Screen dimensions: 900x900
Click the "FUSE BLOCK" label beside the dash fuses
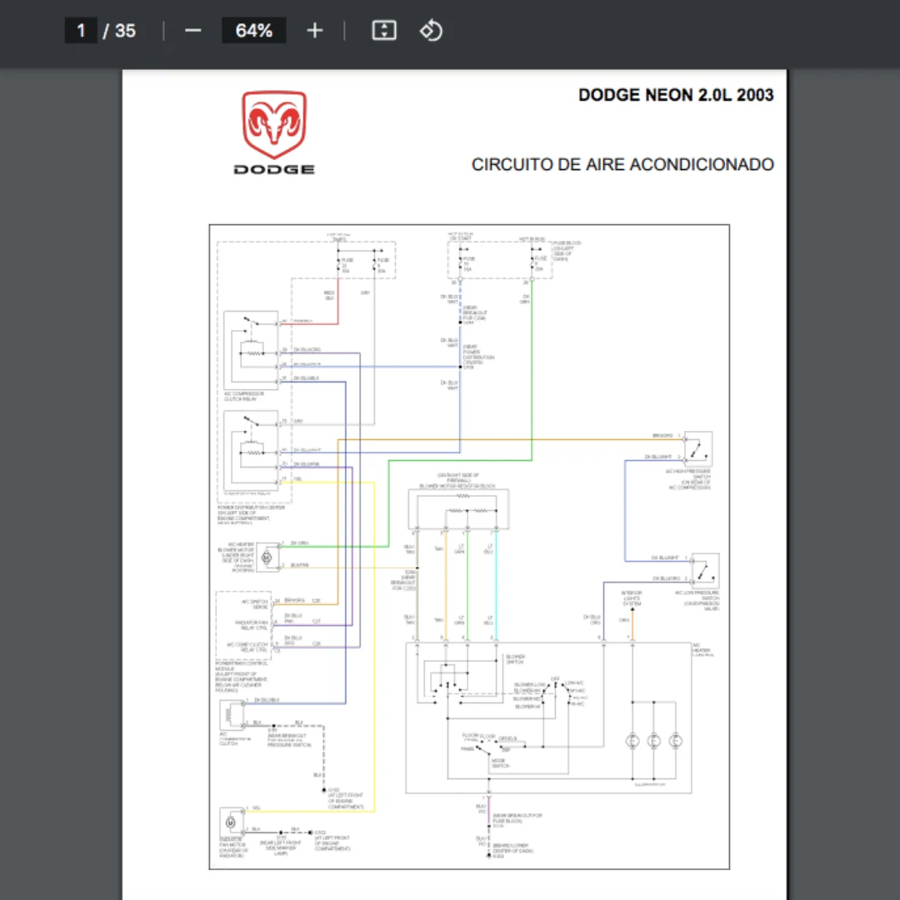tap(568, 243)
